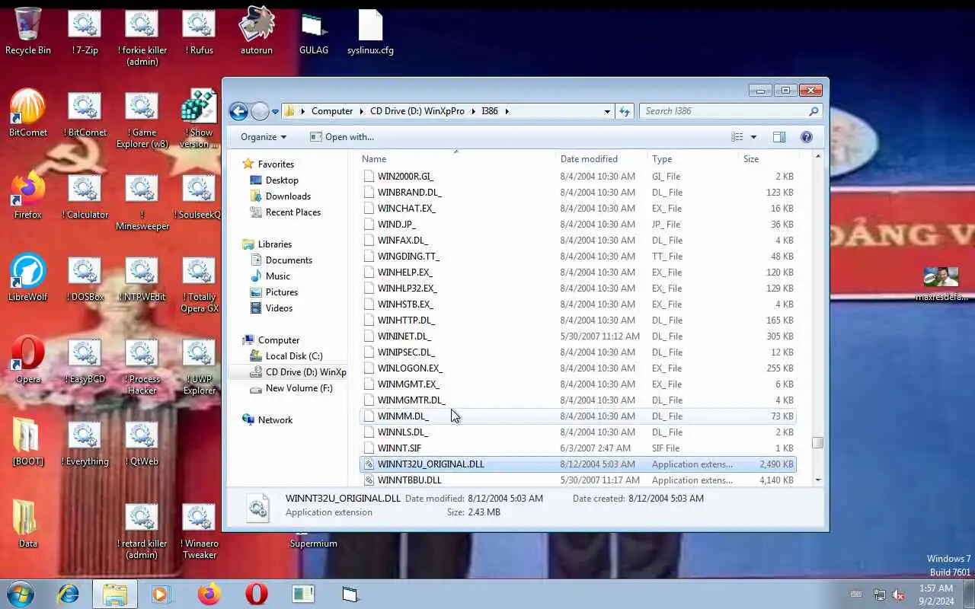The height and width of the screenshot is (609, 975).
Task: Click the volume icon in system tray
Action: tap(898, 595)
